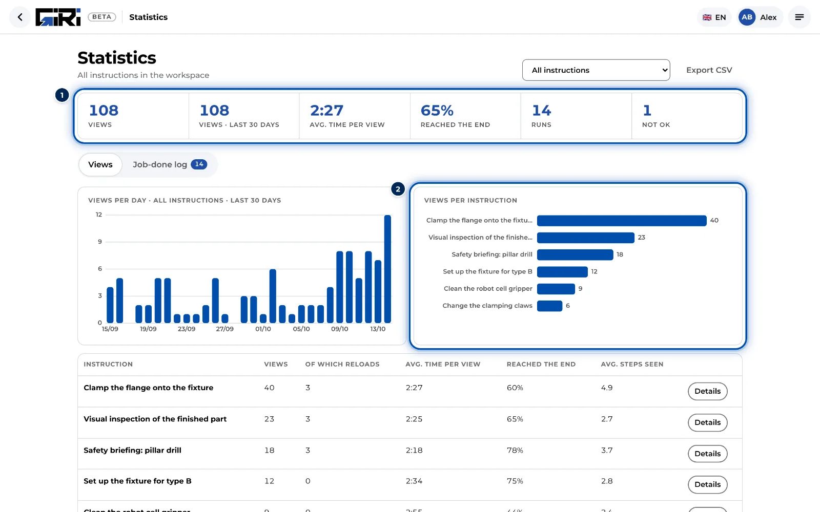Click the tallest bar in views per day chart
This screenshot has width=820, height=512.
(x=387, y=269)
